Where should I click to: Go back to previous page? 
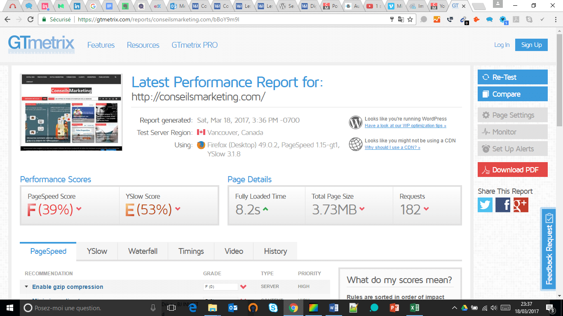(7, 19)
